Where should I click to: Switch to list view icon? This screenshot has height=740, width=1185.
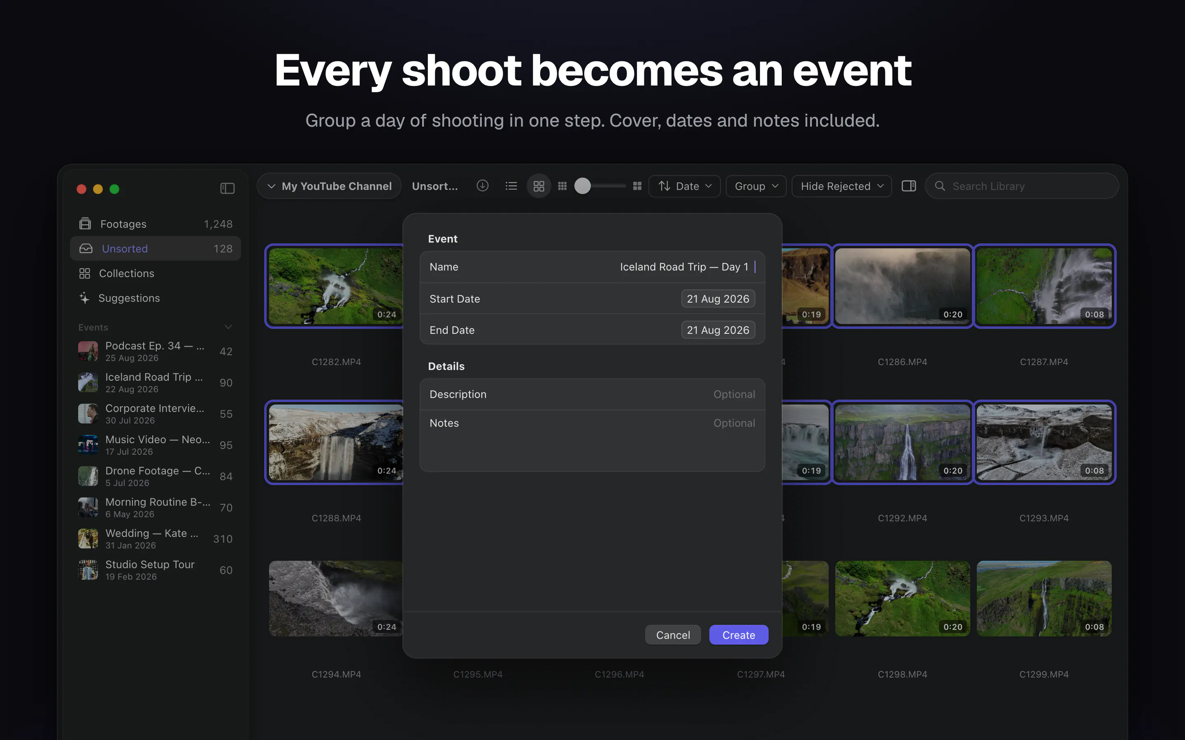511,186
